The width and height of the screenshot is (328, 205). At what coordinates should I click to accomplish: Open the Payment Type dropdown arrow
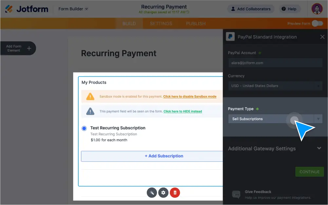[318, 118]
